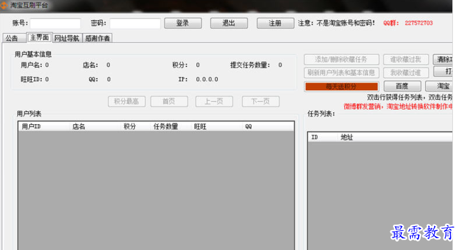The width and height of the screenshot is (459, 250).
Task: Click the 退出 logout button
Action: point(229,23)
